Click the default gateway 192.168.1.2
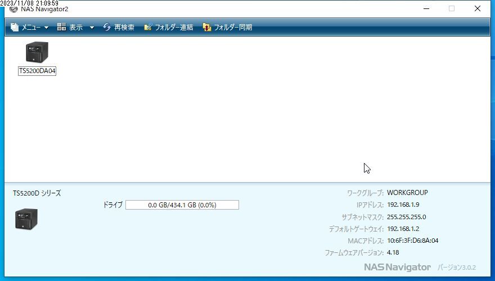 [x=403, y=229]
